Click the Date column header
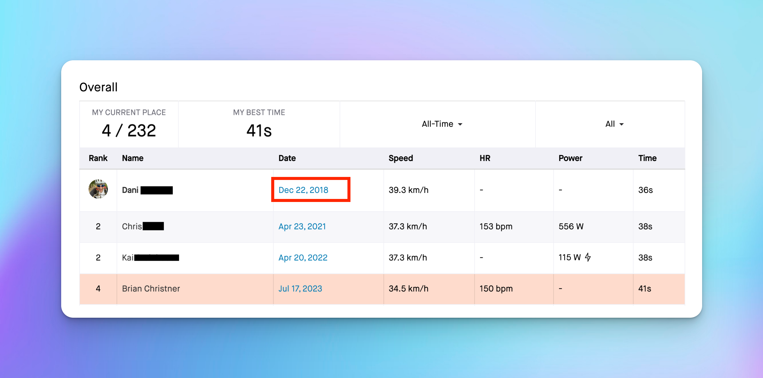Screen dimensions: 763x378 click(x=287, y=158)
